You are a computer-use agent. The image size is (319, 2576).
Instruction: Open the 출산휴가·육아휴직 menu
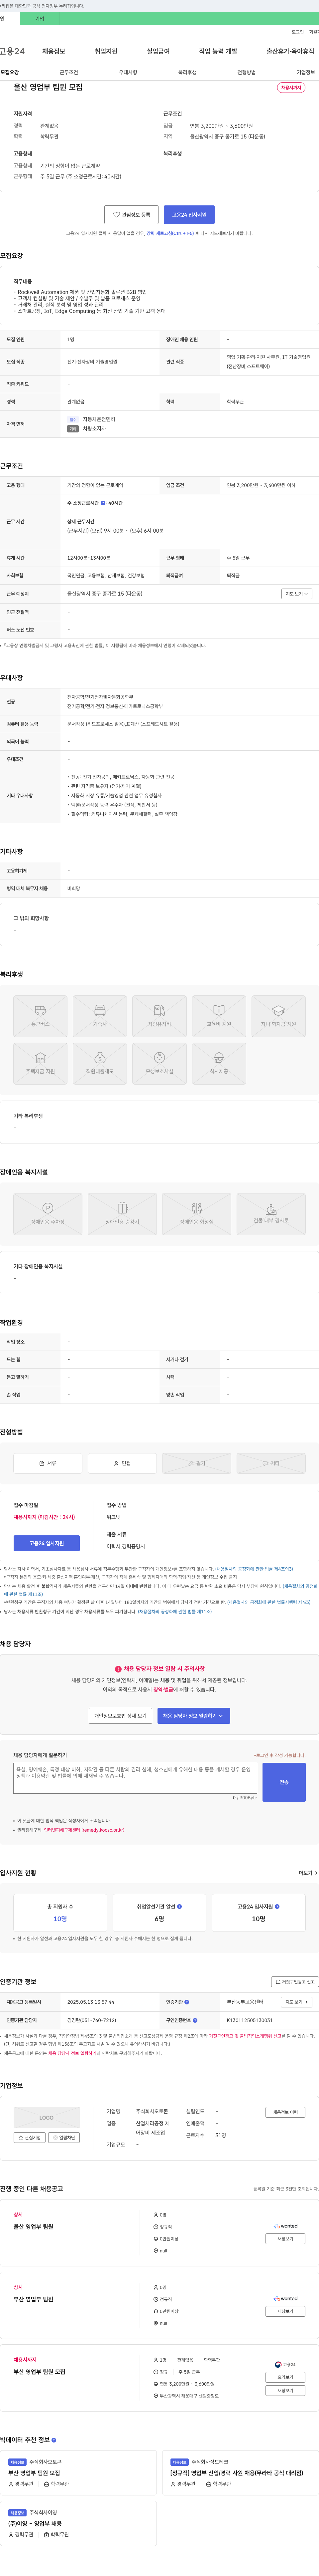(290, 51)
